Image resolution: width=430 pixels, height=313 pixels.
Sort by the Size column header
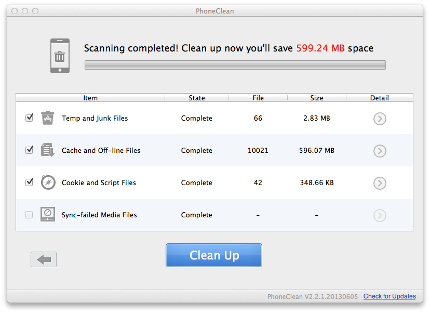317,98
